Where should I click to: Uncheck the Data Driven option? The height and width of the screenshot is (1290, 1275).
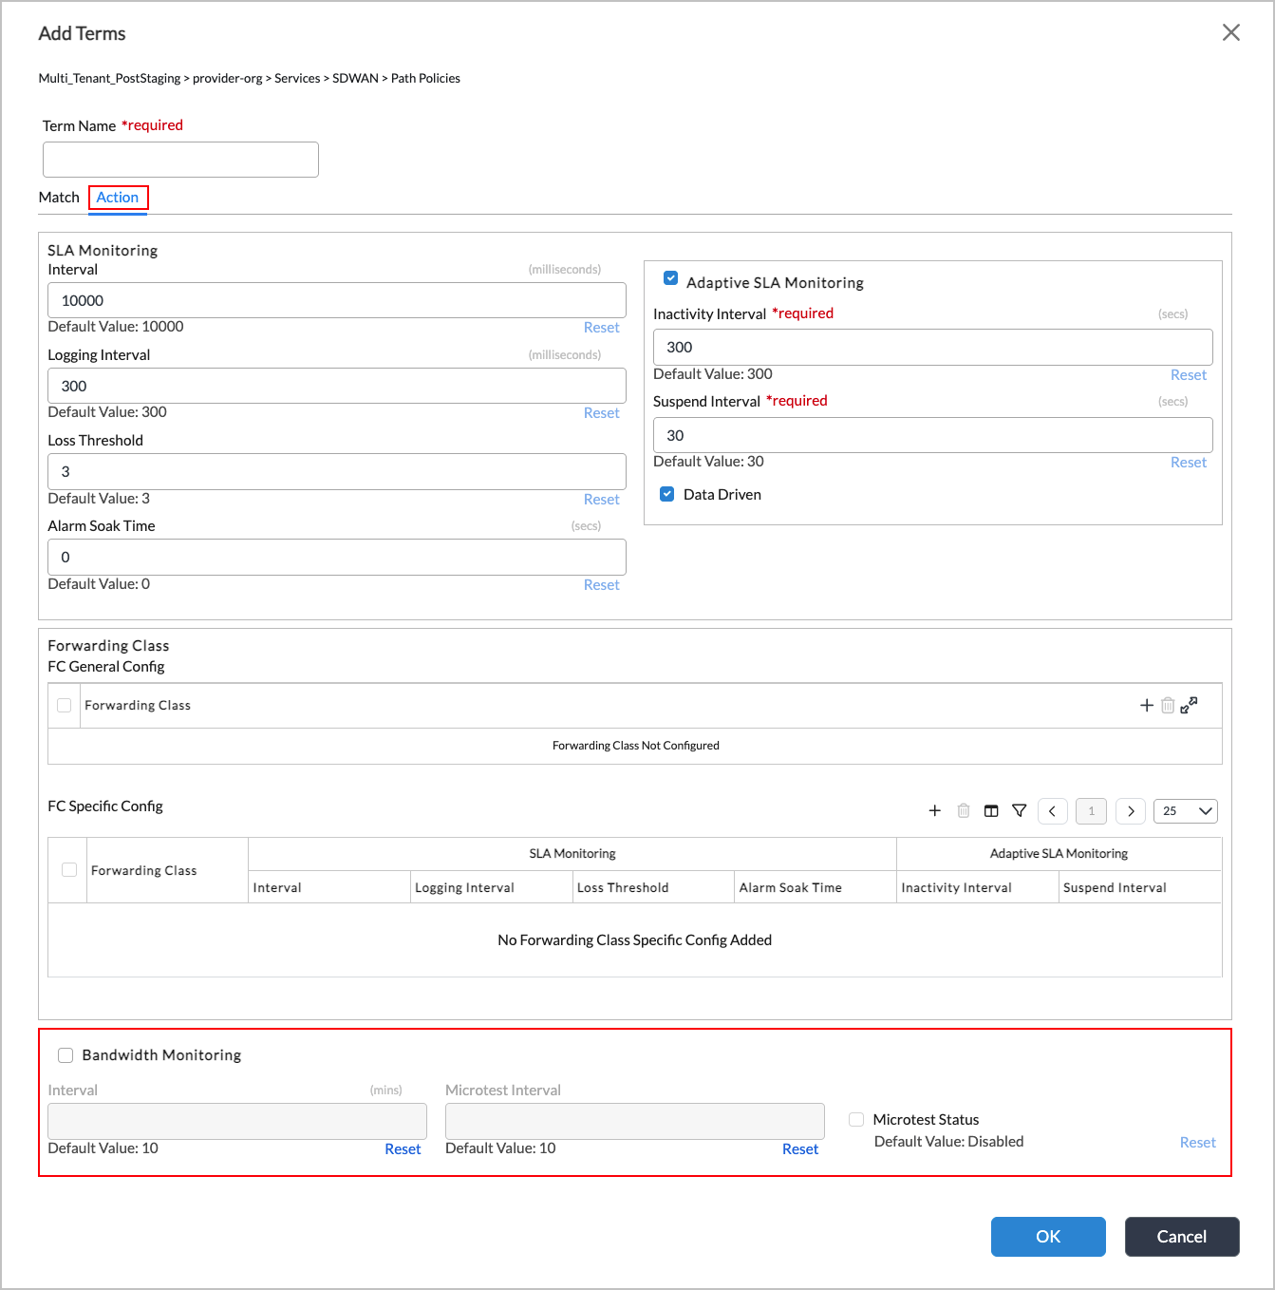(x=666, y=494)
